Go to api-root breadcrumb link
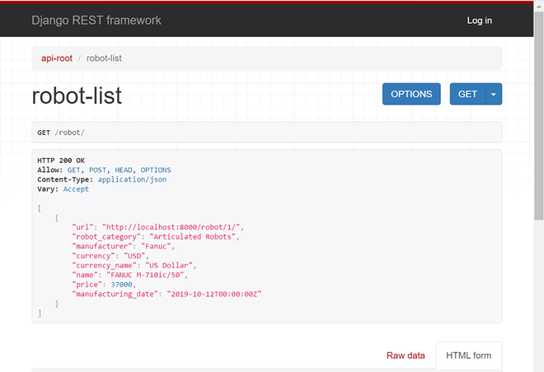The image size is (544, 372). [57, 58]
